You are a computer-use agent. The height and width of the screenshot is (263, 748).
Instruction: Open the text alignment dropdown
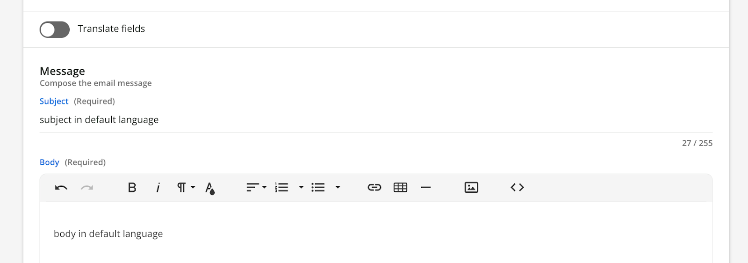coord(256,188)
